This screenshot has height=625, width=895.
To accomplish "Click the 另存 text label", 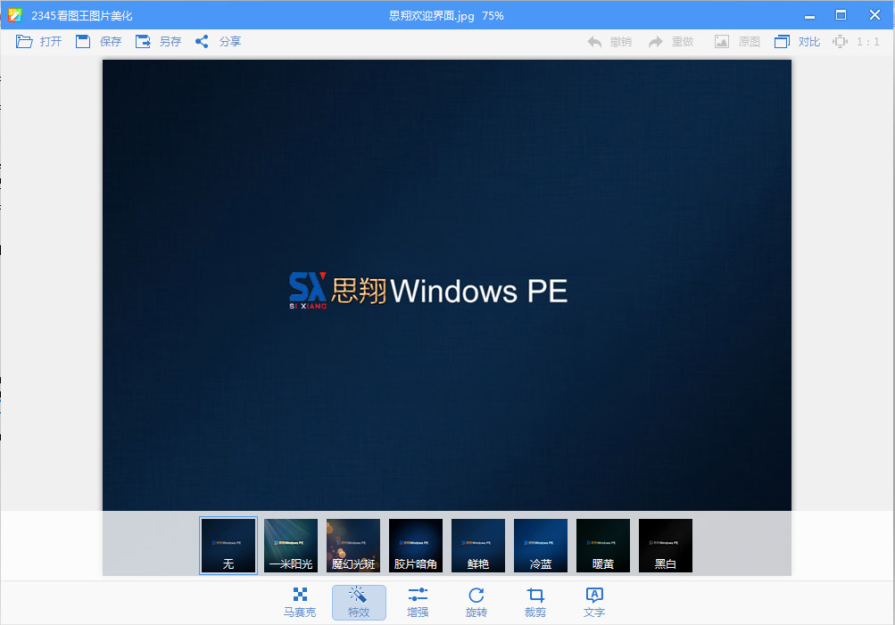I will pos(170,42).
